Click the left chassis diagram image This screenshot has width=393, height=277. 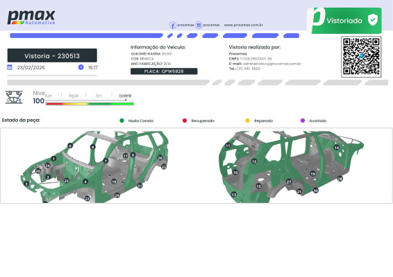point(94,166)
